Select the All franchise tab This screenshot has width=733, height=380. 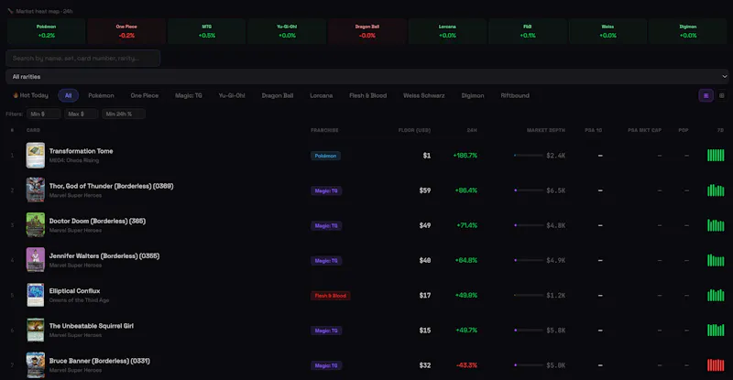point(68,95)
